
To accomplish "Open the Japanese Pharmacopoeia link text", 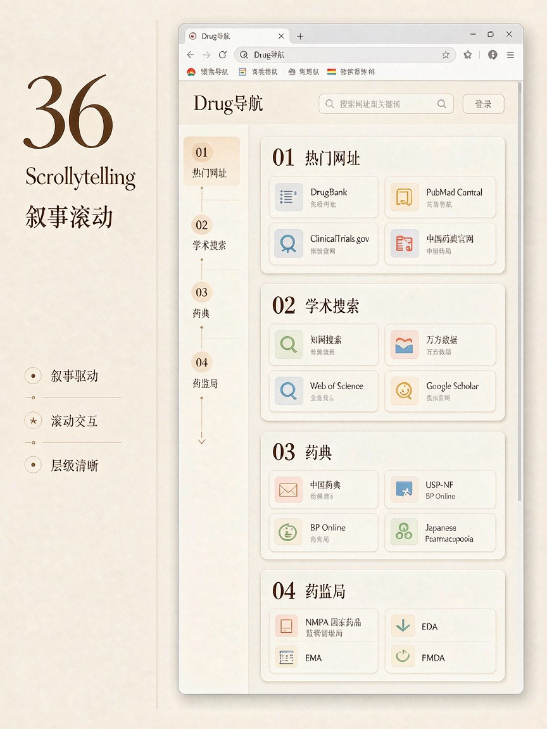I will pyautogui.click(x=449, y=533).
